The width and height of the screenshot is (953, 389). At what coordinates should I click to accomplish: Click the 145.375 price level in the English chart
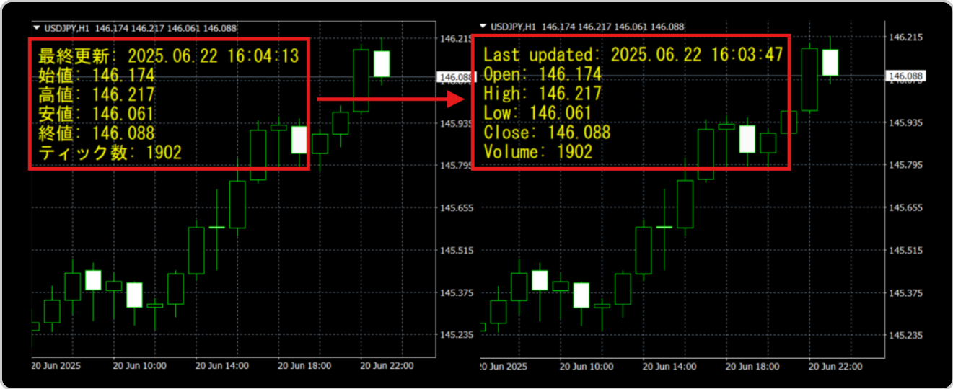(x=906, y=293)
